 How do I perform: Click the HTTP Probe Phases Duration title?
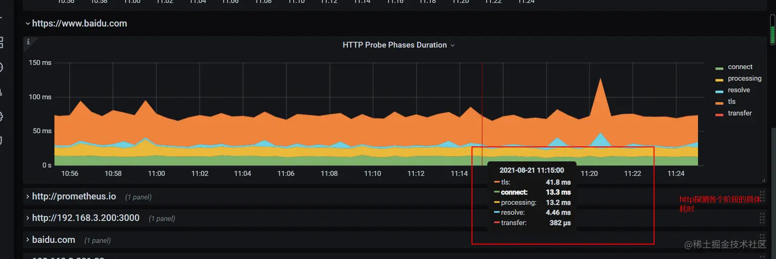[395, 45]
